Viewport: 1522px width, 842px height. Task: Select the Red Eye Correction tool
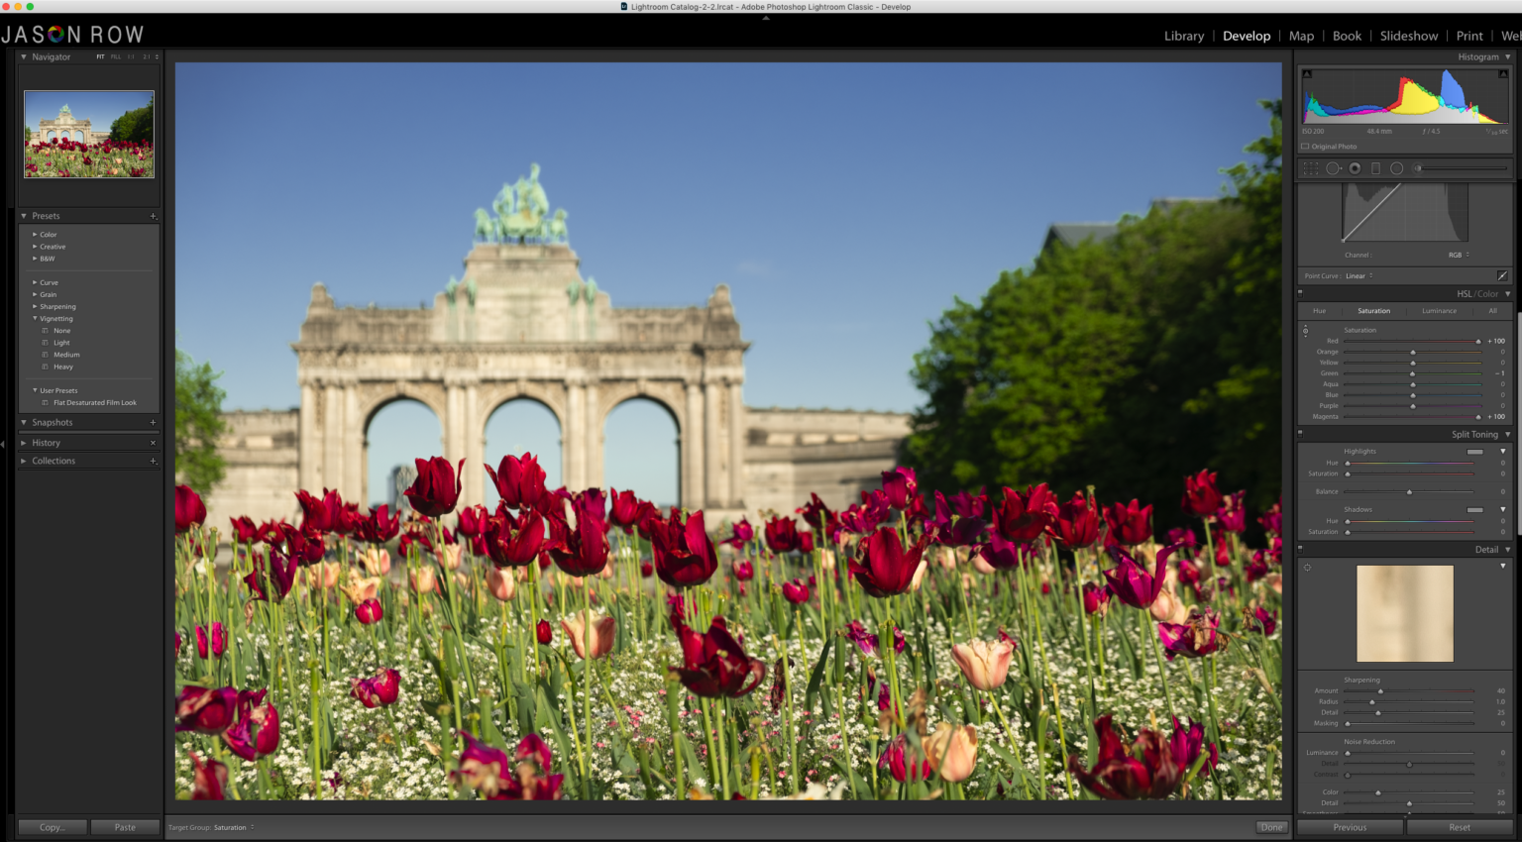coord(1355,168)
